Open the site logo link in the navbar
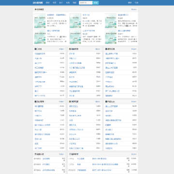174x174 pixels. coord(38,3)
